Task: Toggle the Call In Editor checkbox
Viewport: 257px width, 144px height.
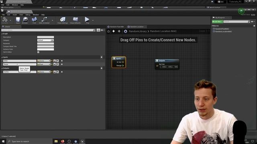Action: point(38,52)
